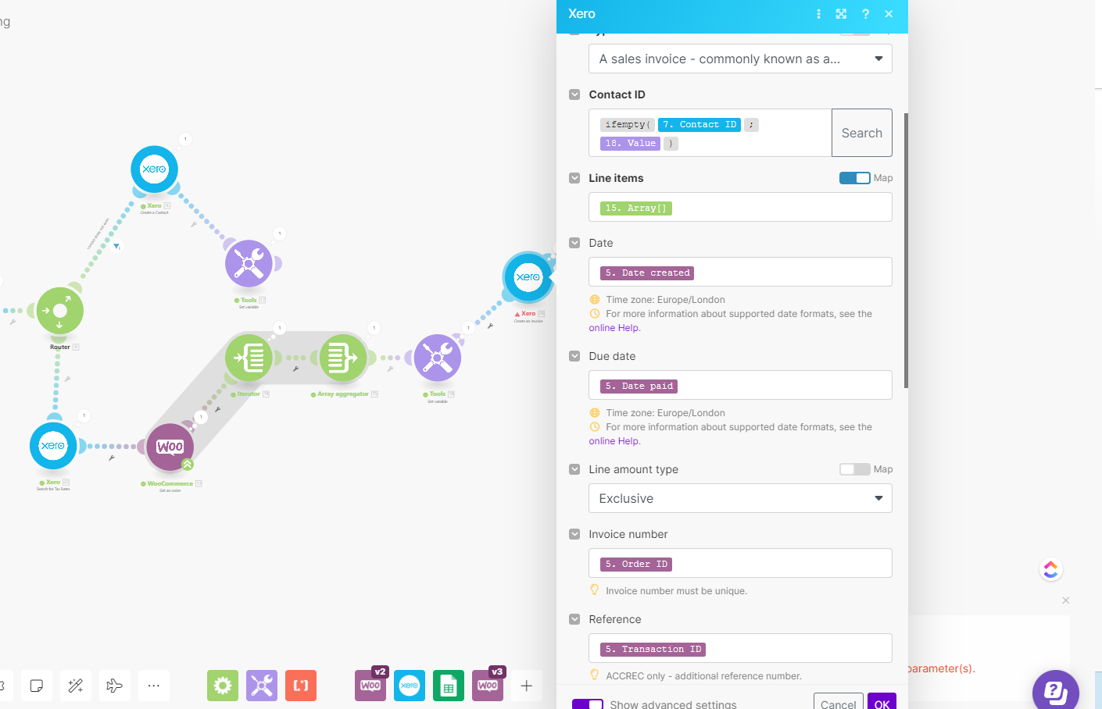The width and height of the screenshot is (1102, 709).
Task: Dismiss the error notification with its X
Action: (x=1066, y=600)
